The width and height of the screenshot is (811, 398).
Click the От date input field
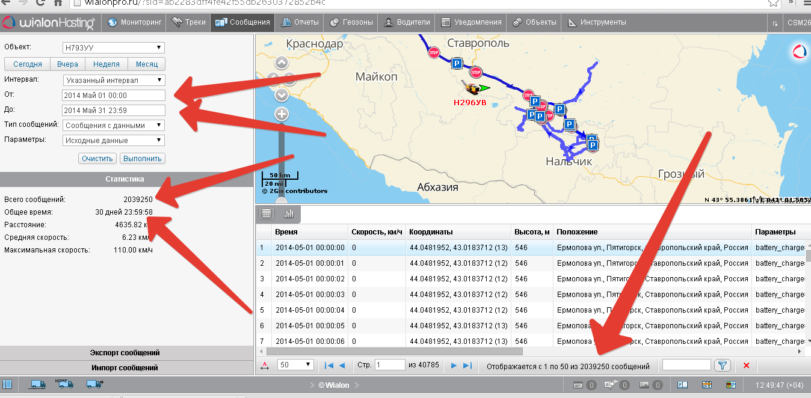tap(114, 95)
